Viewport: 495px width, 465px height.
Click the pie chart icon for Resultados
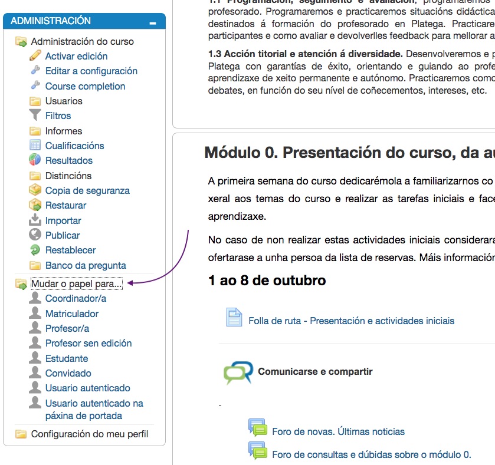pos(35,160)
